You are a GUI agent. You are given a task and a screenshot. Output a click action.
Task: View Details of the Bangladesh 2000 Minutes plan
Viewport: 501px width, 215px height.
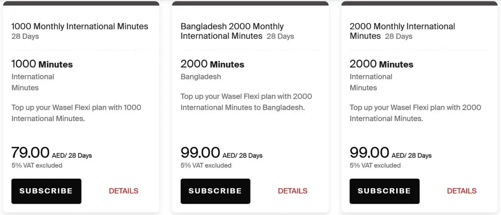tap(293, 191)
